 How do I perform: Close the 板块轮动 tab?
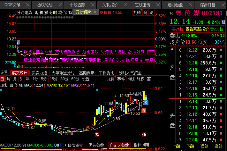pyautogui.click(x=60, y=5)
